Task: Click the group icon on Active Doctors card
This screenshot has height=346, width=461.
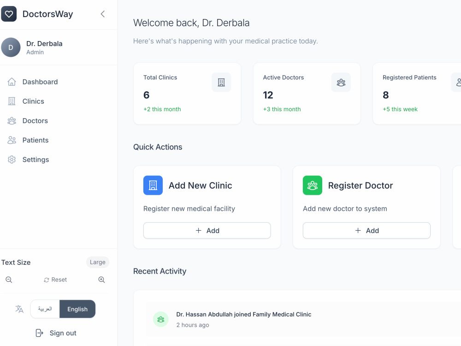Action: click(341, 83)
